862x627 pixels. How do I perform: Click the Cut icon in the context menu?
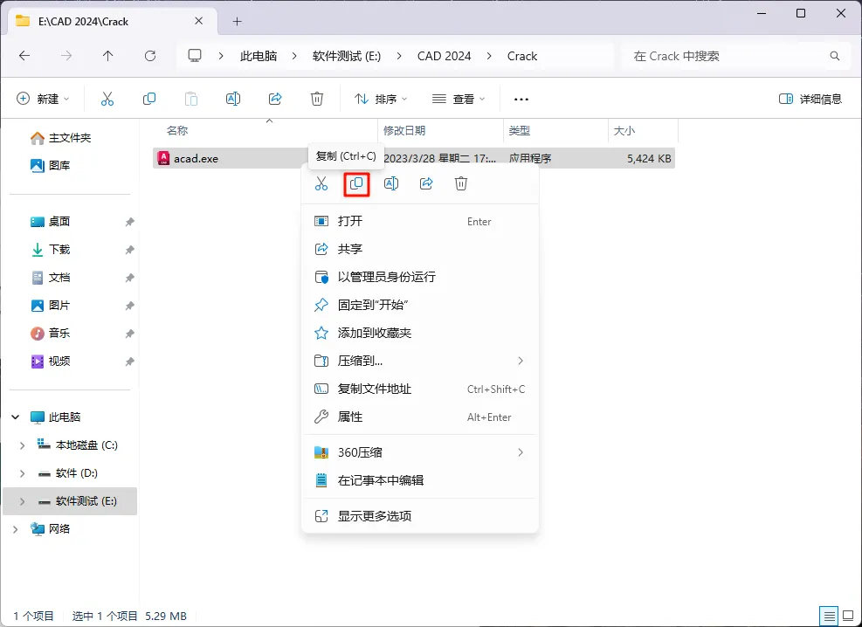pos(321,183)
